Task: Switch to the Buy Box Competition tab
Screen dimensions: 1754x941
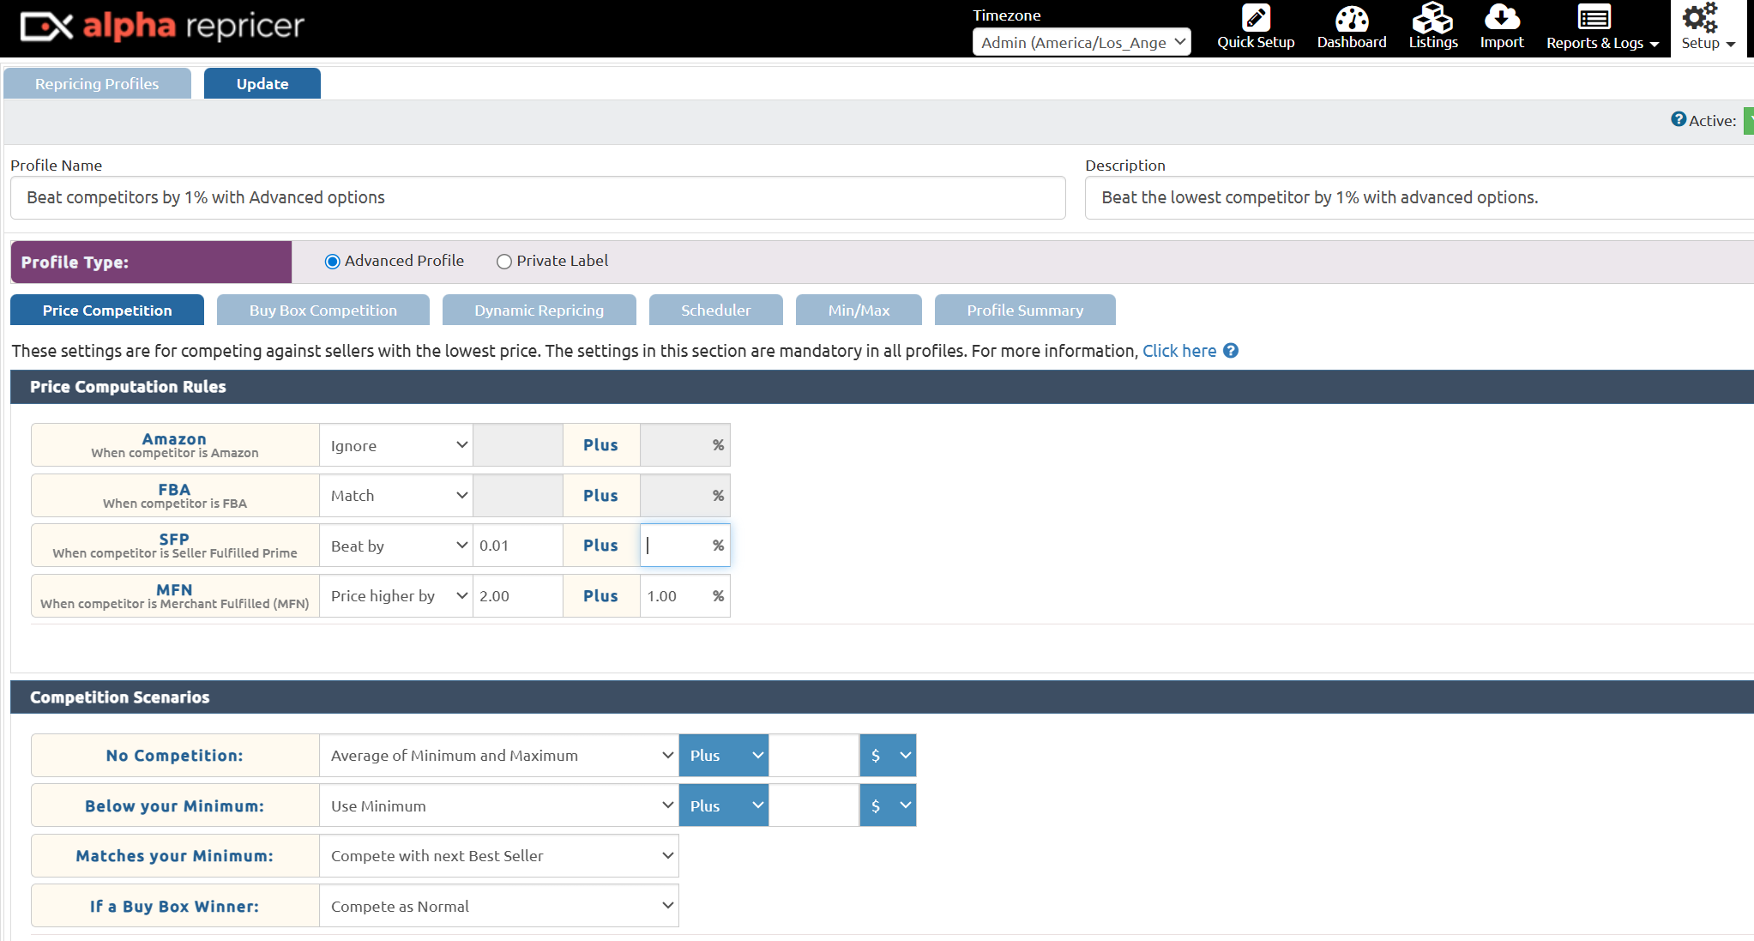Action: (x=323, y=311)
